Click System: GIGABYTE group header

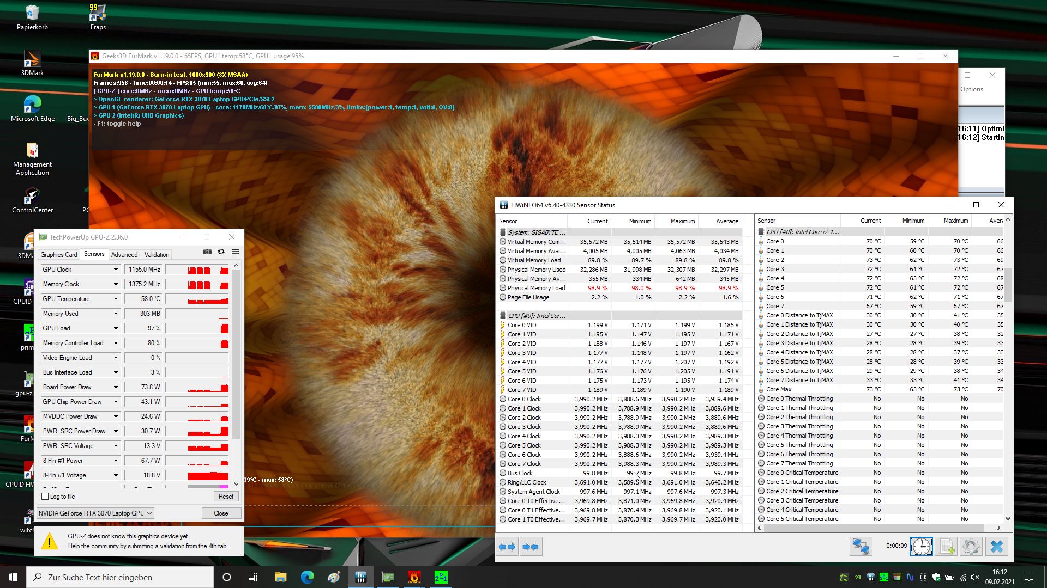pos(620,232)
